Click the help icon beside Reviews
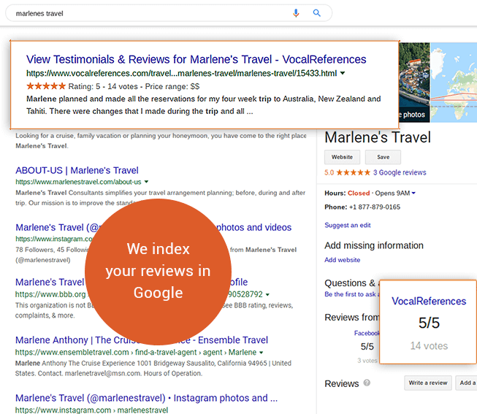This screenshot has height=414, width=477. [x=367, y=383]
